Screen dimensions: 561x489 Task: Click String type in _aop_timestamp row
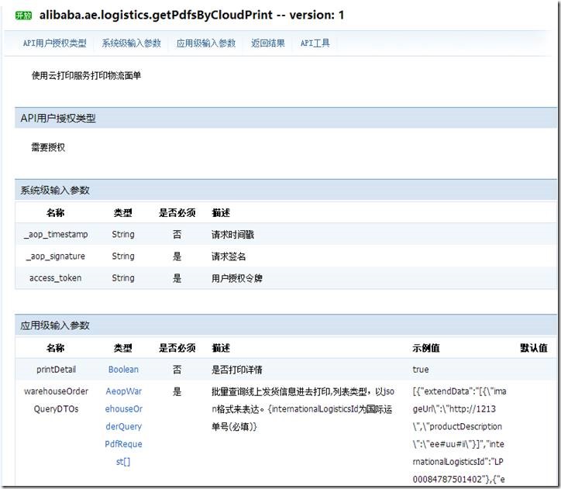123,234
